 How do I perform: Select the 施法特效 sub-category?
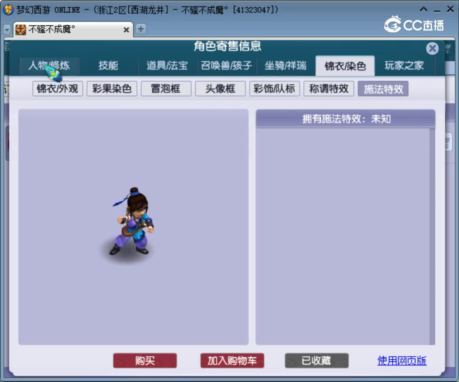[383, 89]
